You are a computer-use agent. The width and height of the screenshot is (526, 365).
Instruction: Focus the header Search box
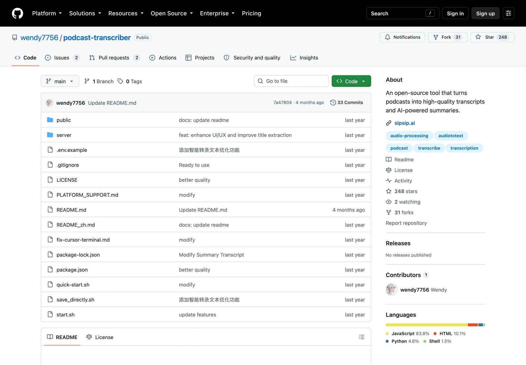click(403, 13)
